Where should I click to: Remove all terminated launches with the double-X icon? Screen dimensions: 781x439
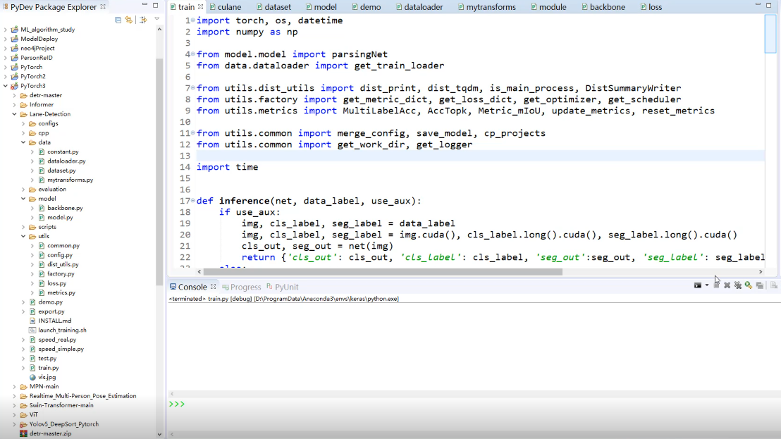[x=738, y=285]
